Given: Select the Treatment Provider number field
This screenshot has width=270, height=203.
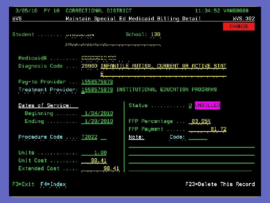Looking at the screenshot, I should click(x=97, y=89).
